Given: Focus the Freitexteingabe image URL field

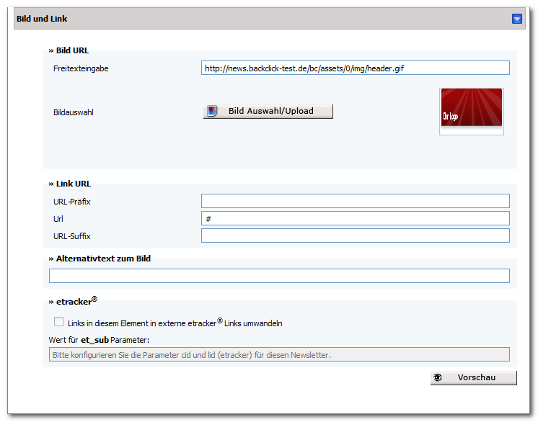Looking at the screenshot, I should pyautogui.click(x=355, y=68).
